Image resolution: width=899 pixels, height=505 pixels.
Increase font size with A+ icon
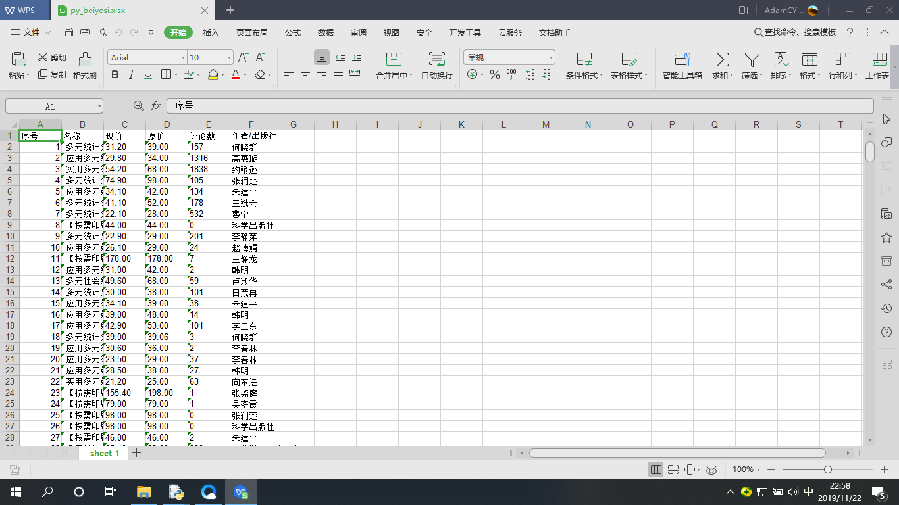[244, 58]
